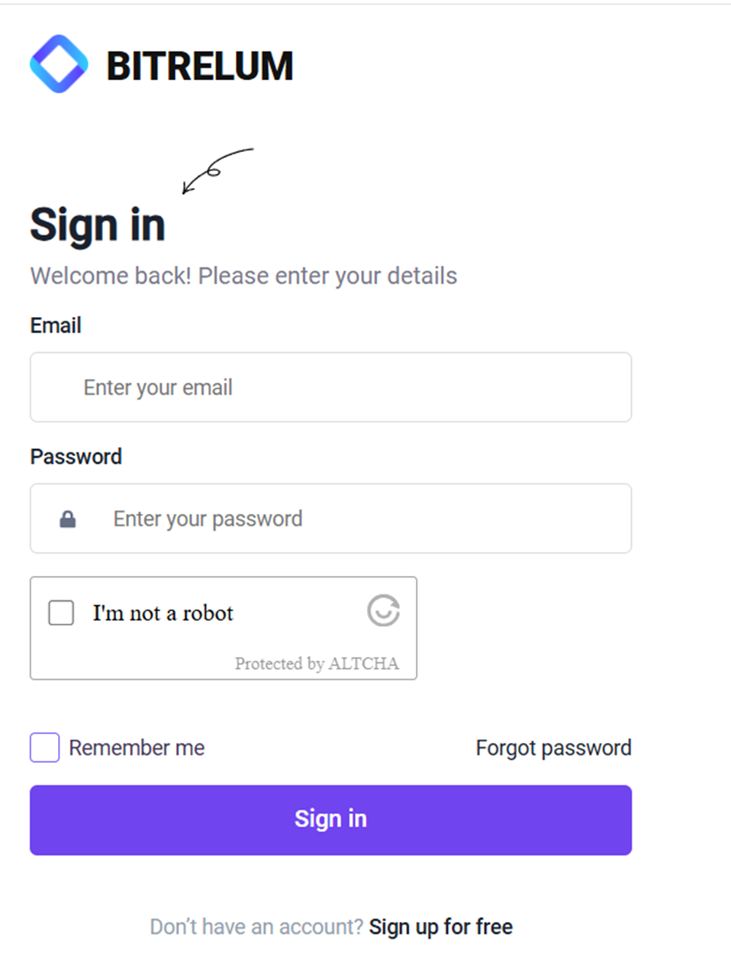Viewport: 731px width, 970px height.
Task: Click the large Sign in heading
Action: (98, 225)
